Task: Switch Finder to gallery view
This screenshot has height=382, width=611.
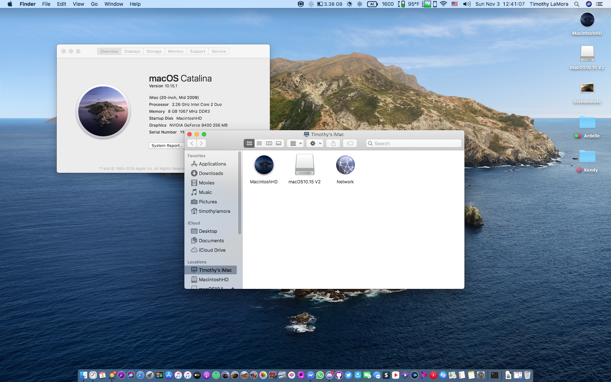Action: tap(279, 143)
